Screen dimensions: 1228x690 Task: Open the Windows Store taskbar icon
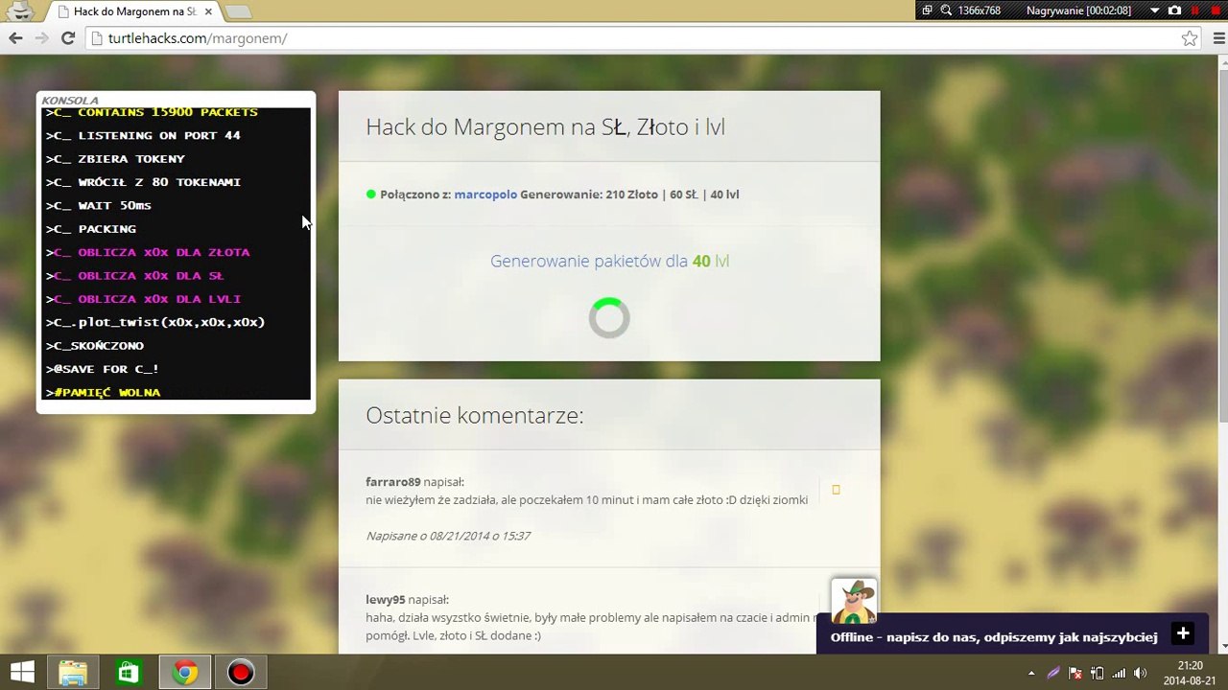pyautogui.click(x=129, y=672)
